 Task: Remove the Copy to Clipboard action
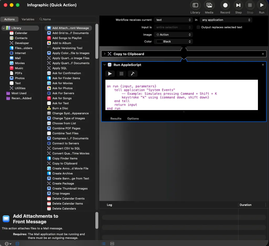pos(263,54)
